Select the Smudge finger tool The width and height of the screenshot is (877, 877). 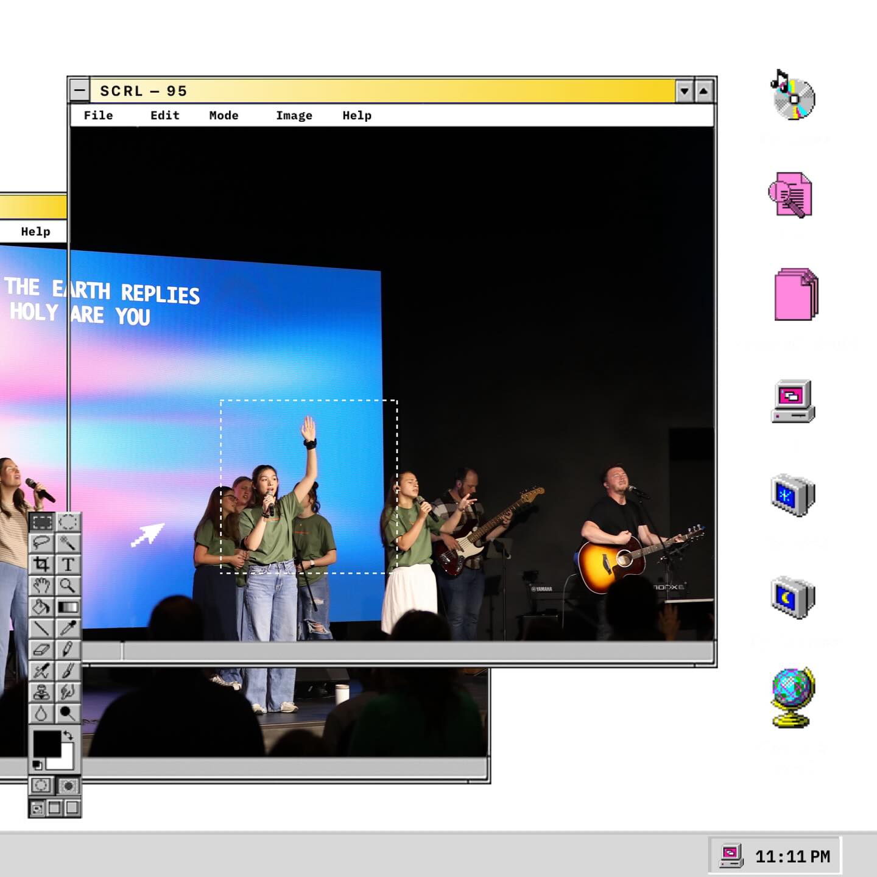pyautogui.click(x=68, y=692)
